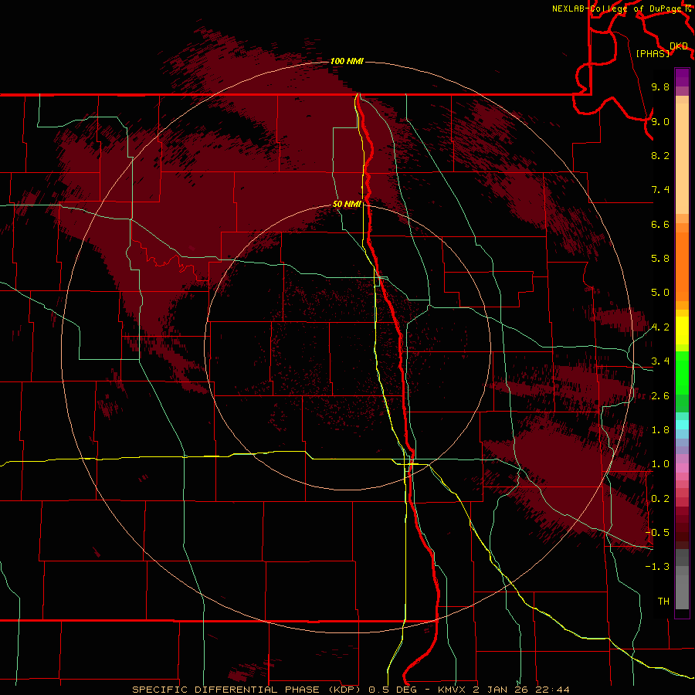Click the 22:44 timestamp in caption
The image size is (695, 695).
click(553, 690)
